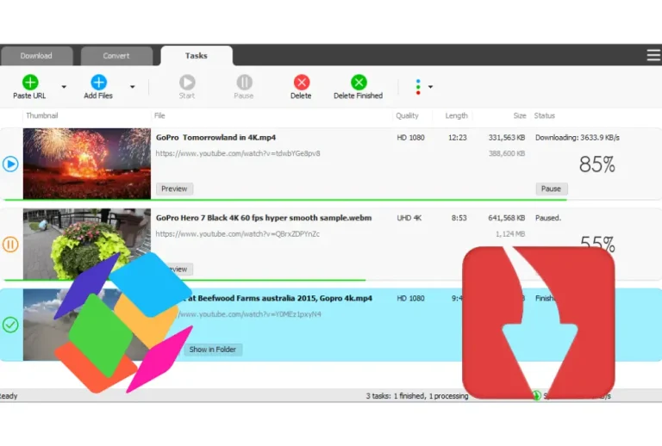
Task: Open the GoPro Hero 7 flower thumbnail
Action: (x=87, y=244)
